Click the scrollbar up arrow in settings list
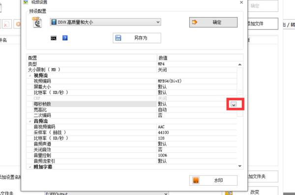 pyautogui.click(x=240, y=64)
